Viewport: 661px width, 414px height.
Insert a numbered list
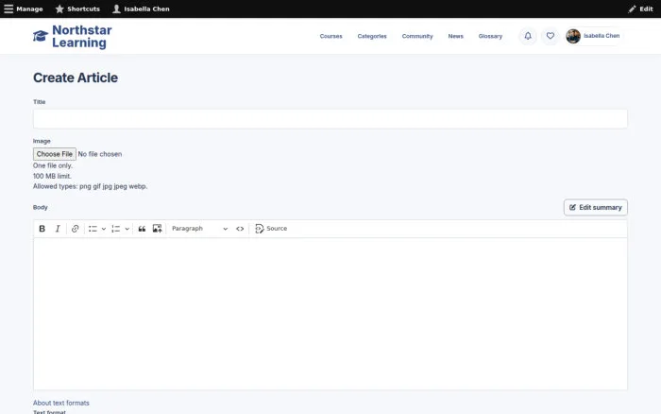(x=115, y=229)
